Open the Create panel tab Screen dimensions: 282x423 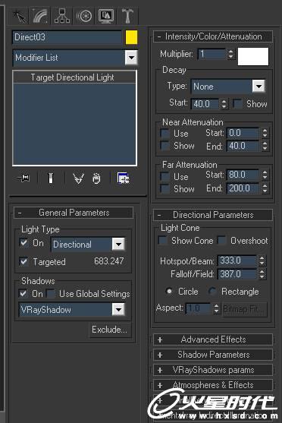point(20,16)
